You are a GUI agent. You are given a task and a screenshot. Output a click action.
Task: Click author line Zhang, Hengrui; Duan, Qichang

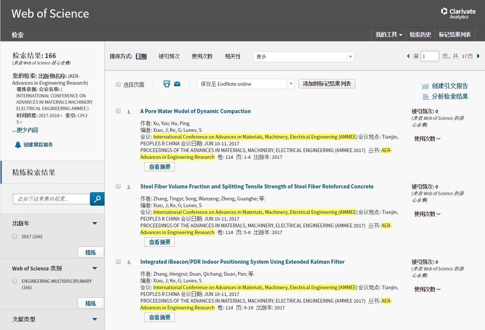click(x=197, y=274)
